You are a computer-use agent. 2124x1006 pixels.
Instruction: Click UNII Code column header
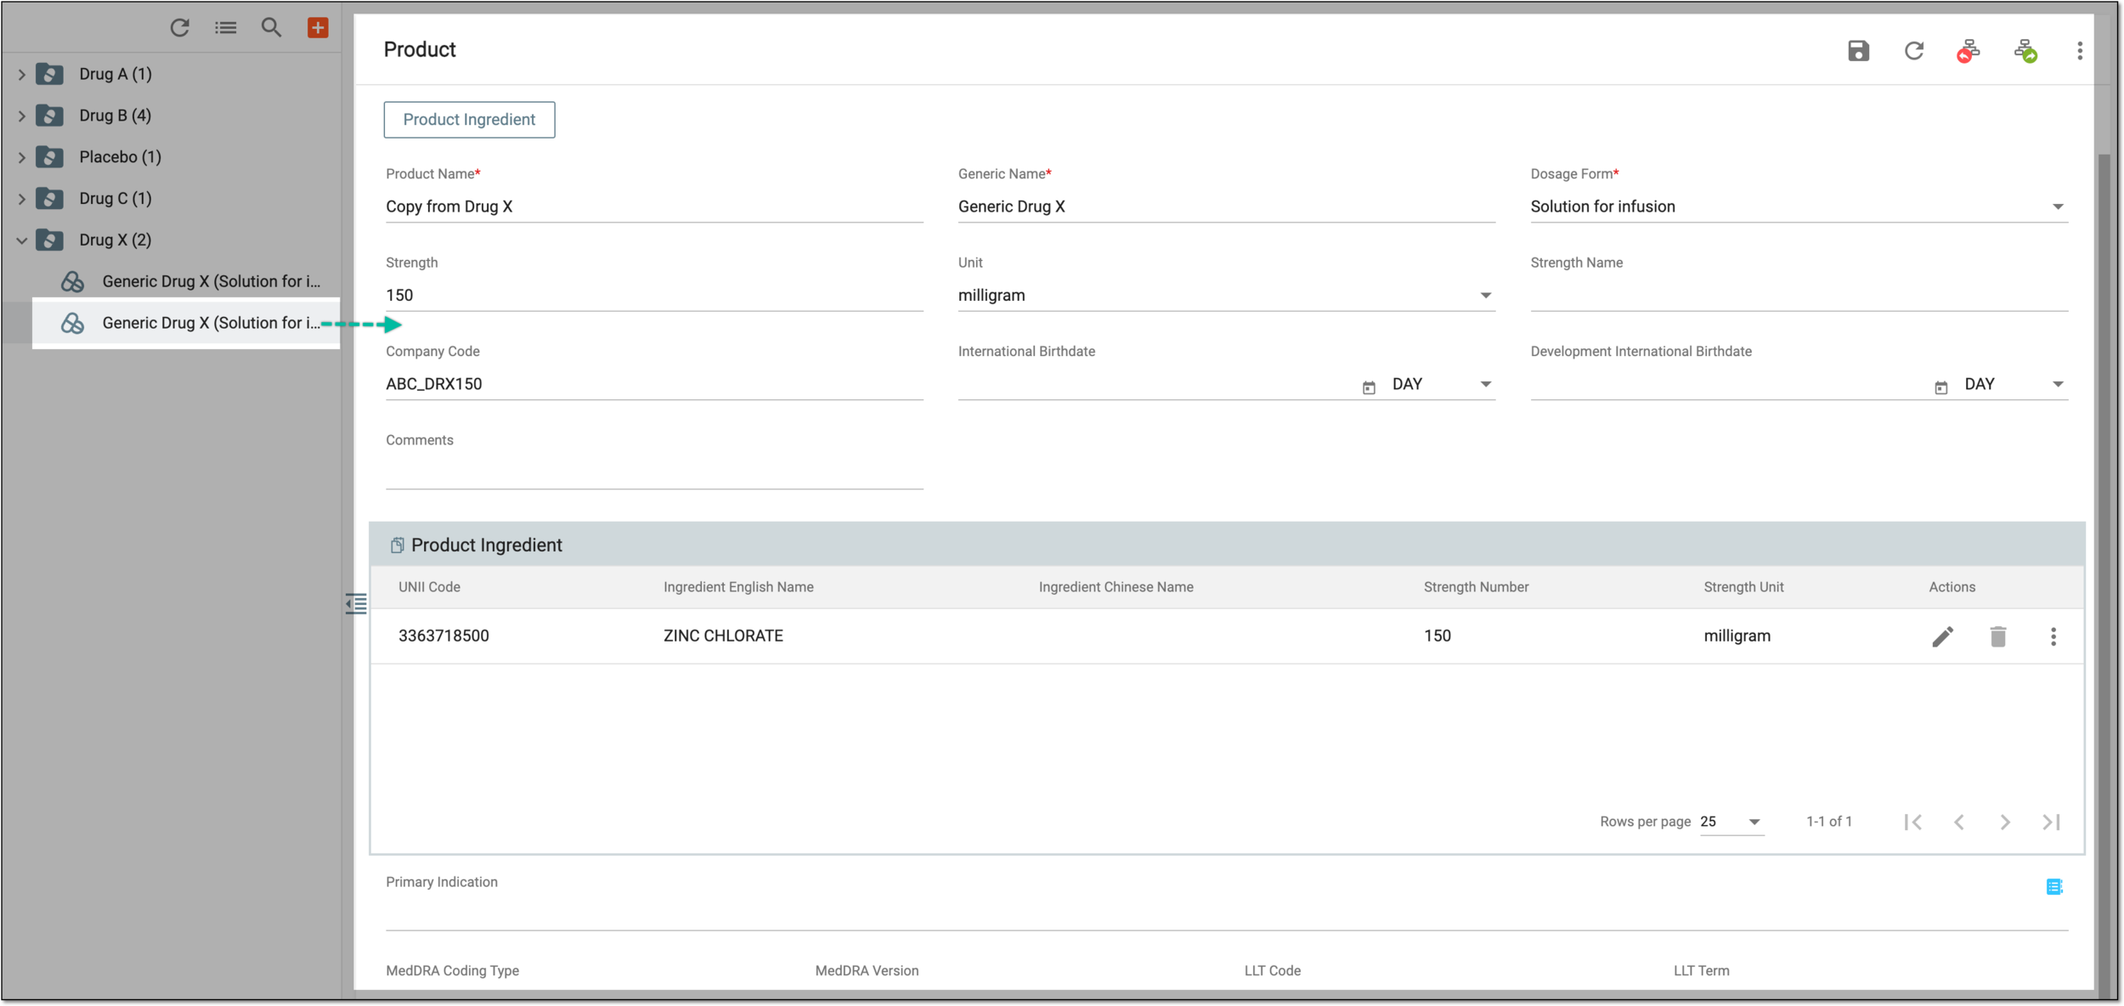(429, 587)
